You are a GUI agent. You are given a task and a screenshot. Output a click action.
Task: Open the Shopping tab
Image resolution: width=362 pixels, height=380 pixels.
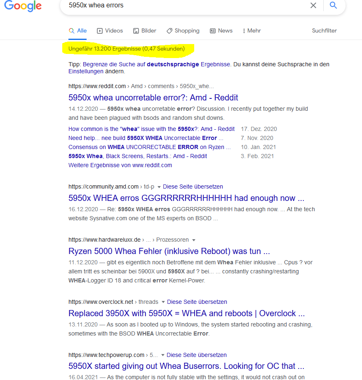click(183, 31)
